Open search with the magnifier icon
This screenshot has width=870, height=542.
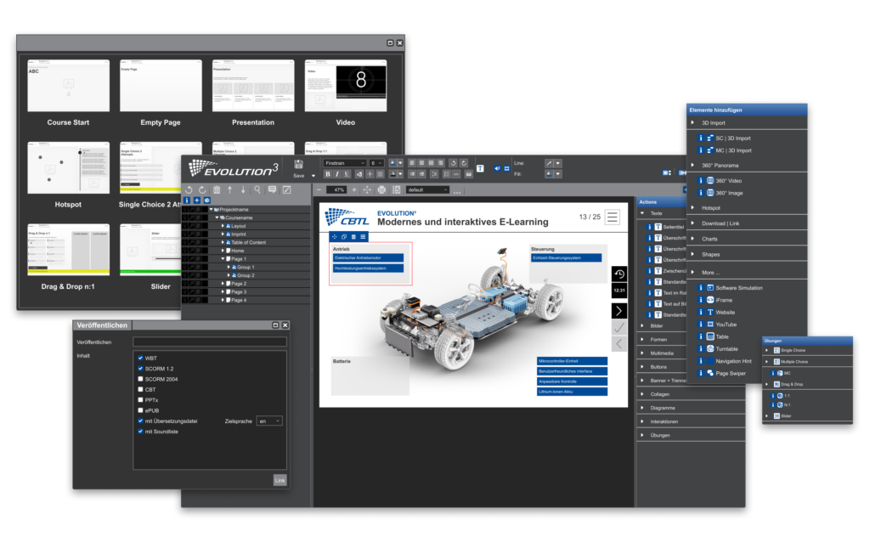(x=257, y=189)
